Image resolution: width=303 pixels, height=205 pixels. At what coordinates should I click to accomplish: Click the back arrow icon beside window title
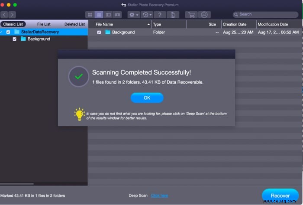click(x=124, y=5)
